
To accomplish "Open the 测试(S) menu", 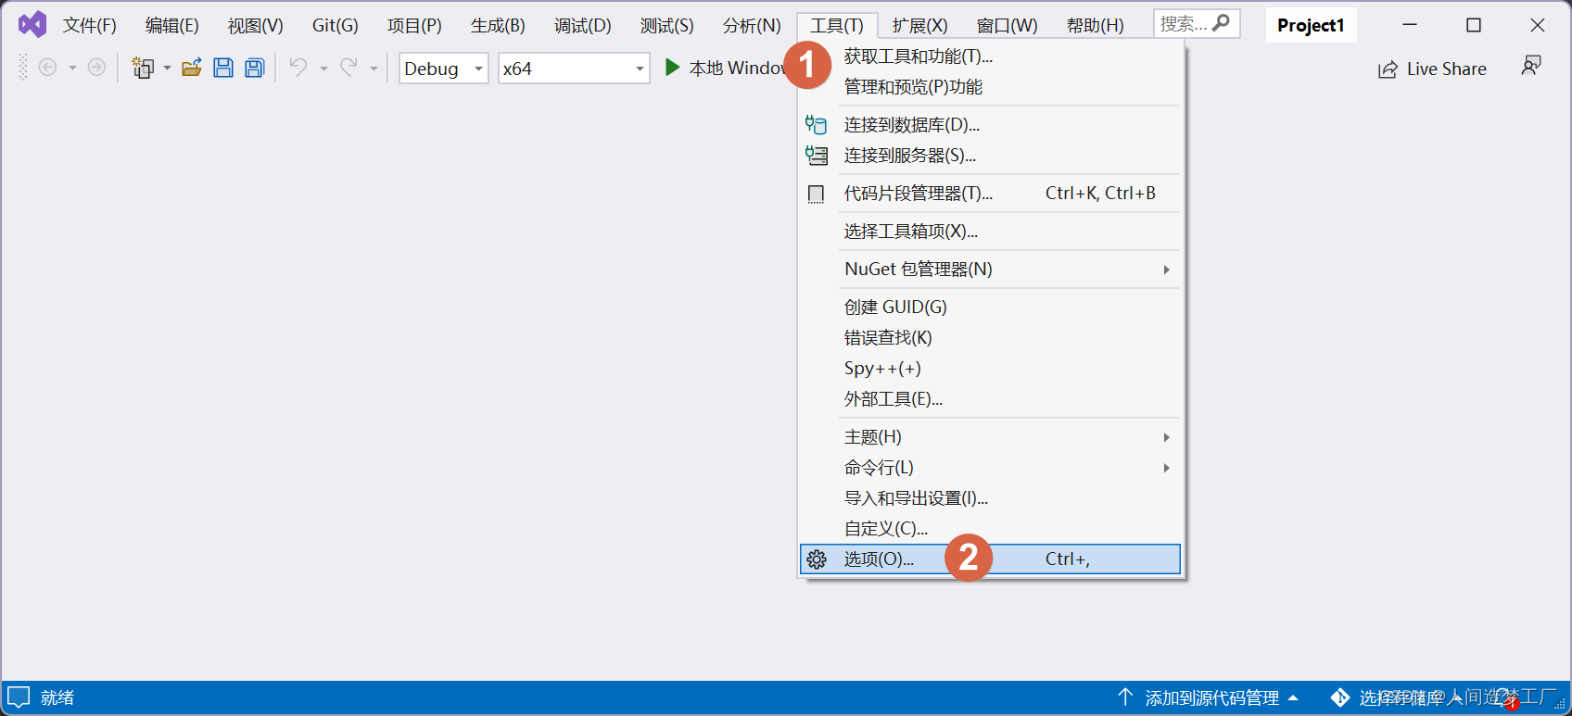I will click(667, 26).
